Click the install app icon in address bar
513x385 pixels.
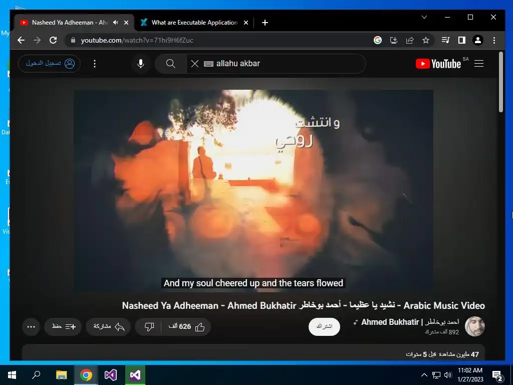pyautogui.click(x=394, y=40)
